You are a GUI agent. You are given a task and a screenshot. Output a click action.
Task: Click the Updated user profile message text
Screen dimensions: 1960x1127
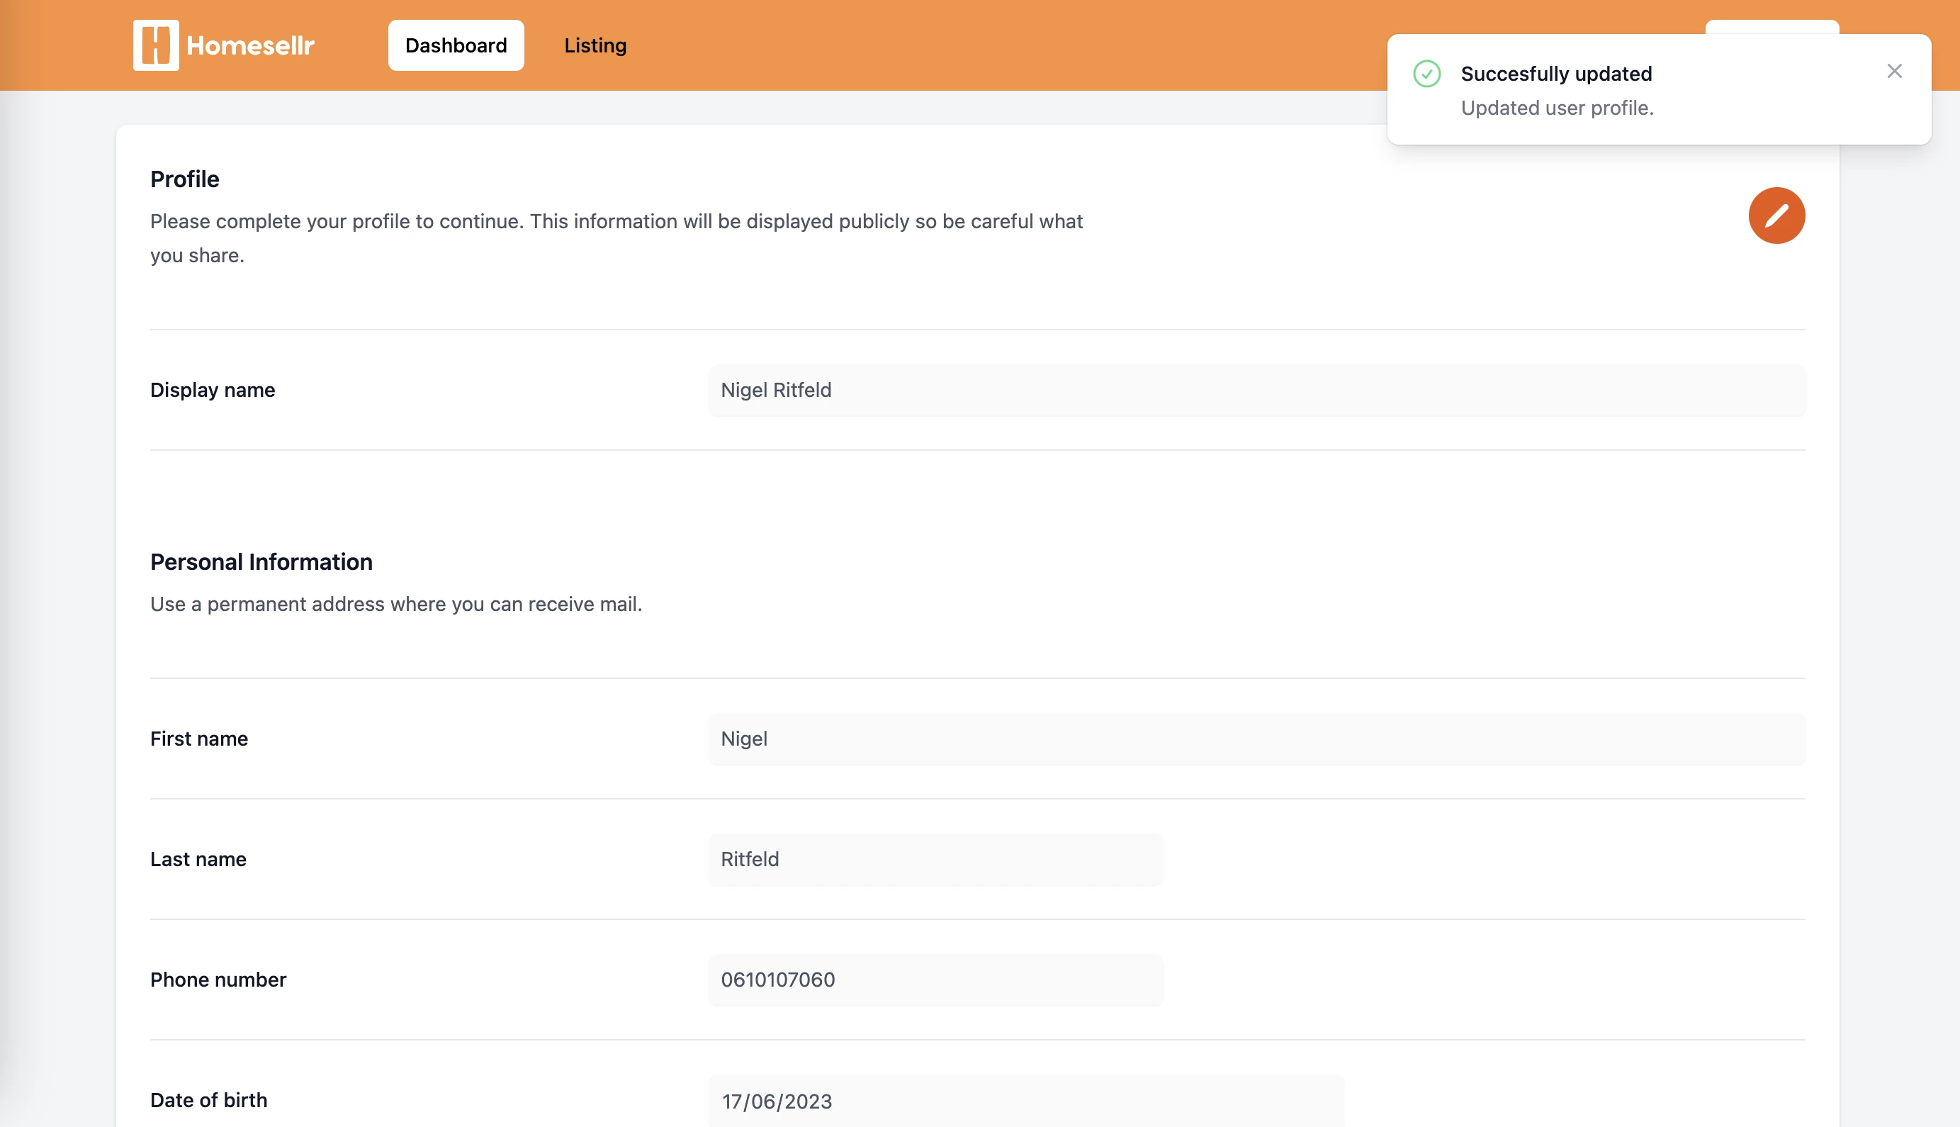tap(1558, 107)
